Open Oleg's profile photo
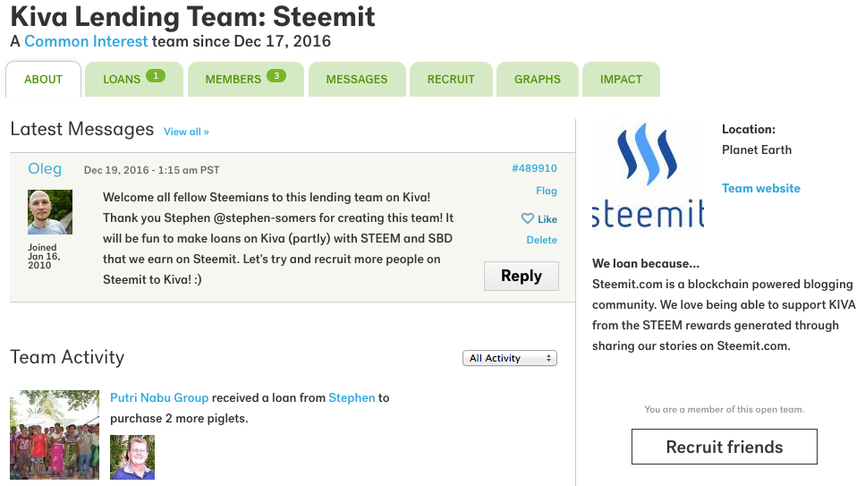Screen dimensions: 865x486 (50, 212)
